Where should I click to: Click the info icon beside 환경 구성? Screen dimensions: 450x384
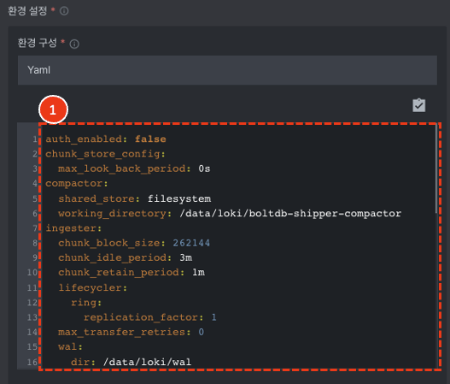[x=74, y=44]
